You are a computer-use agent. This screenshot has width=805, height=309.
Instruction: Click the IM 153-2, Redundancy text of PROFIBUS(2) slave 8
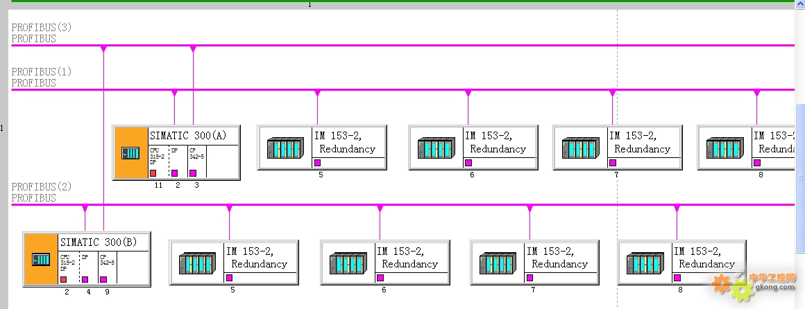704,258
